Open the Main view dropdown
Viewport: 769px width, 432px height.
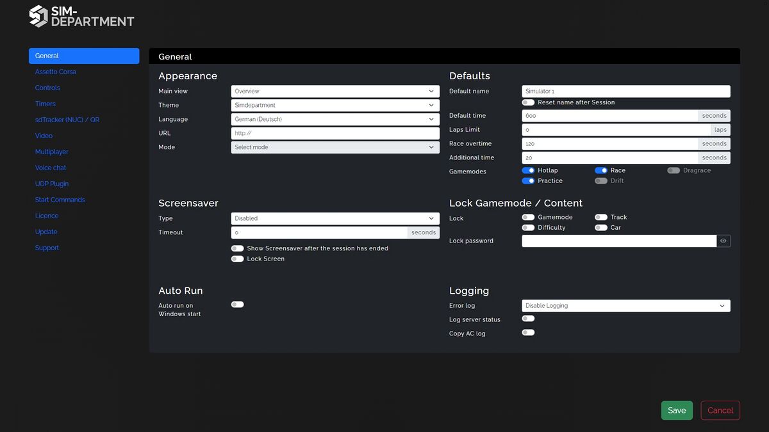tap(335, 91)
